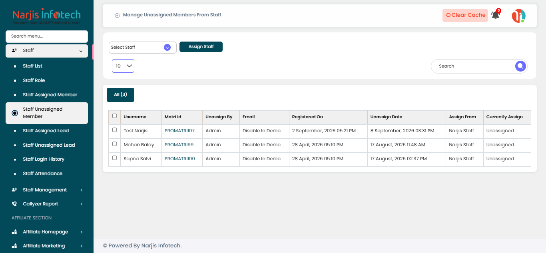This screenshot has width=546, height=253.
Task: Click the Clear Cache button
Action: pyautogui.click(x=465, y=15)
